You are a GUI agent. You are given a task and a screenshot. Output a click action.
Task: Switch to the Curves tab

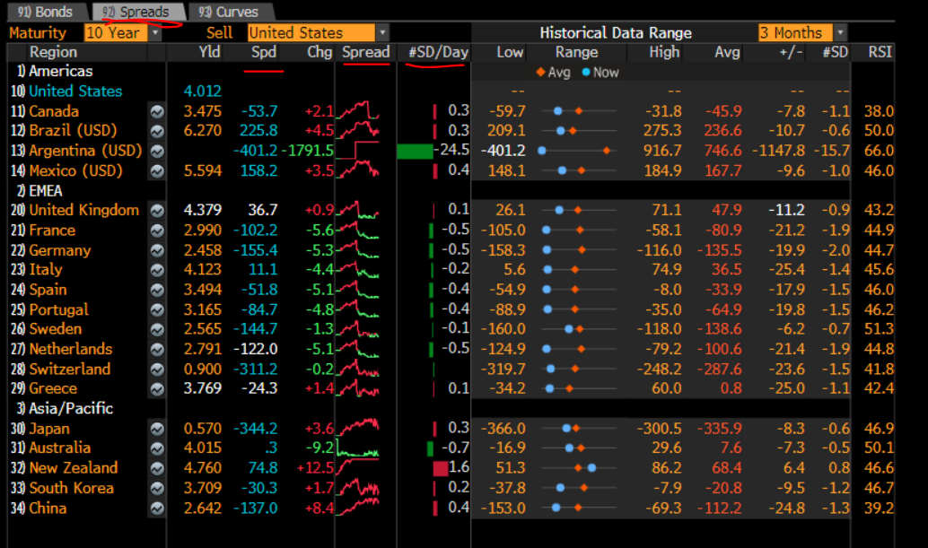tap(229, 12)
